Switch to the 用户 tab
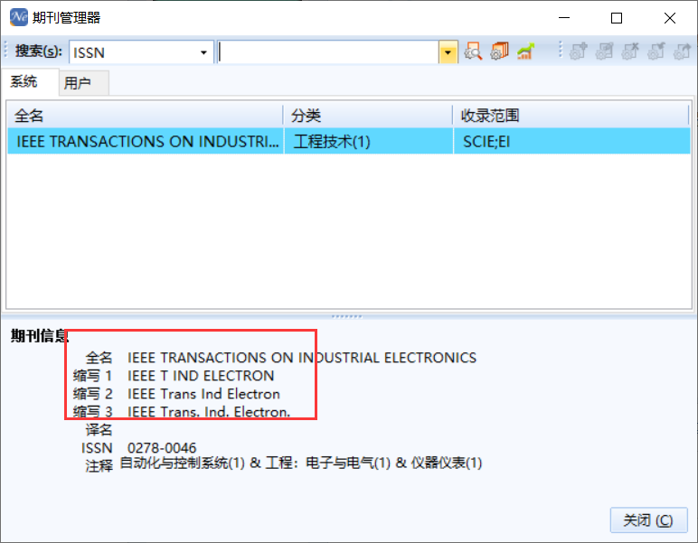698x543 pixels. (x=78, y=83)
